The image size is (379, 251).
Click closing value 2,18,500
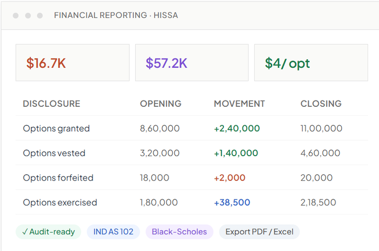(318, 203)
